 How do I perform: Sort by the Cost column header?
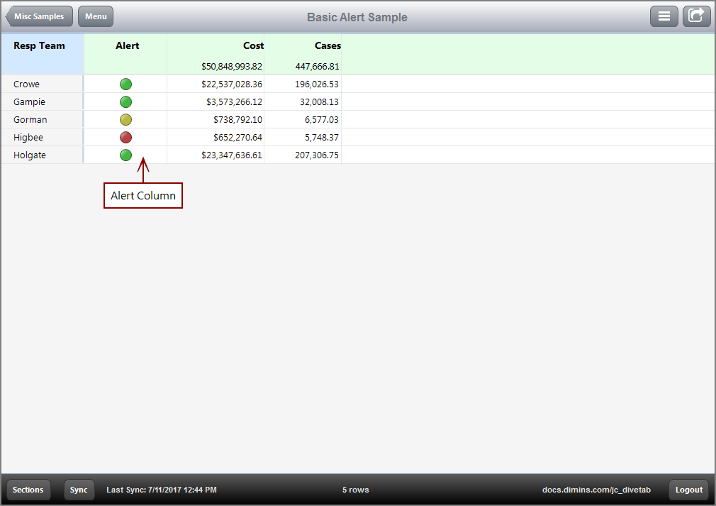click(253, 45)
